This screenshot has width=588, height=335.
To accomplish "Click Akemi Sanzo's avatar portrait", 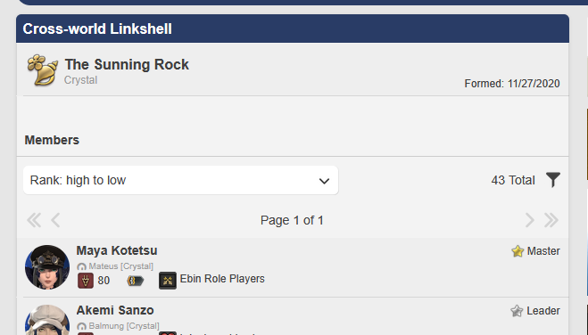I will (x=47, y=320).
